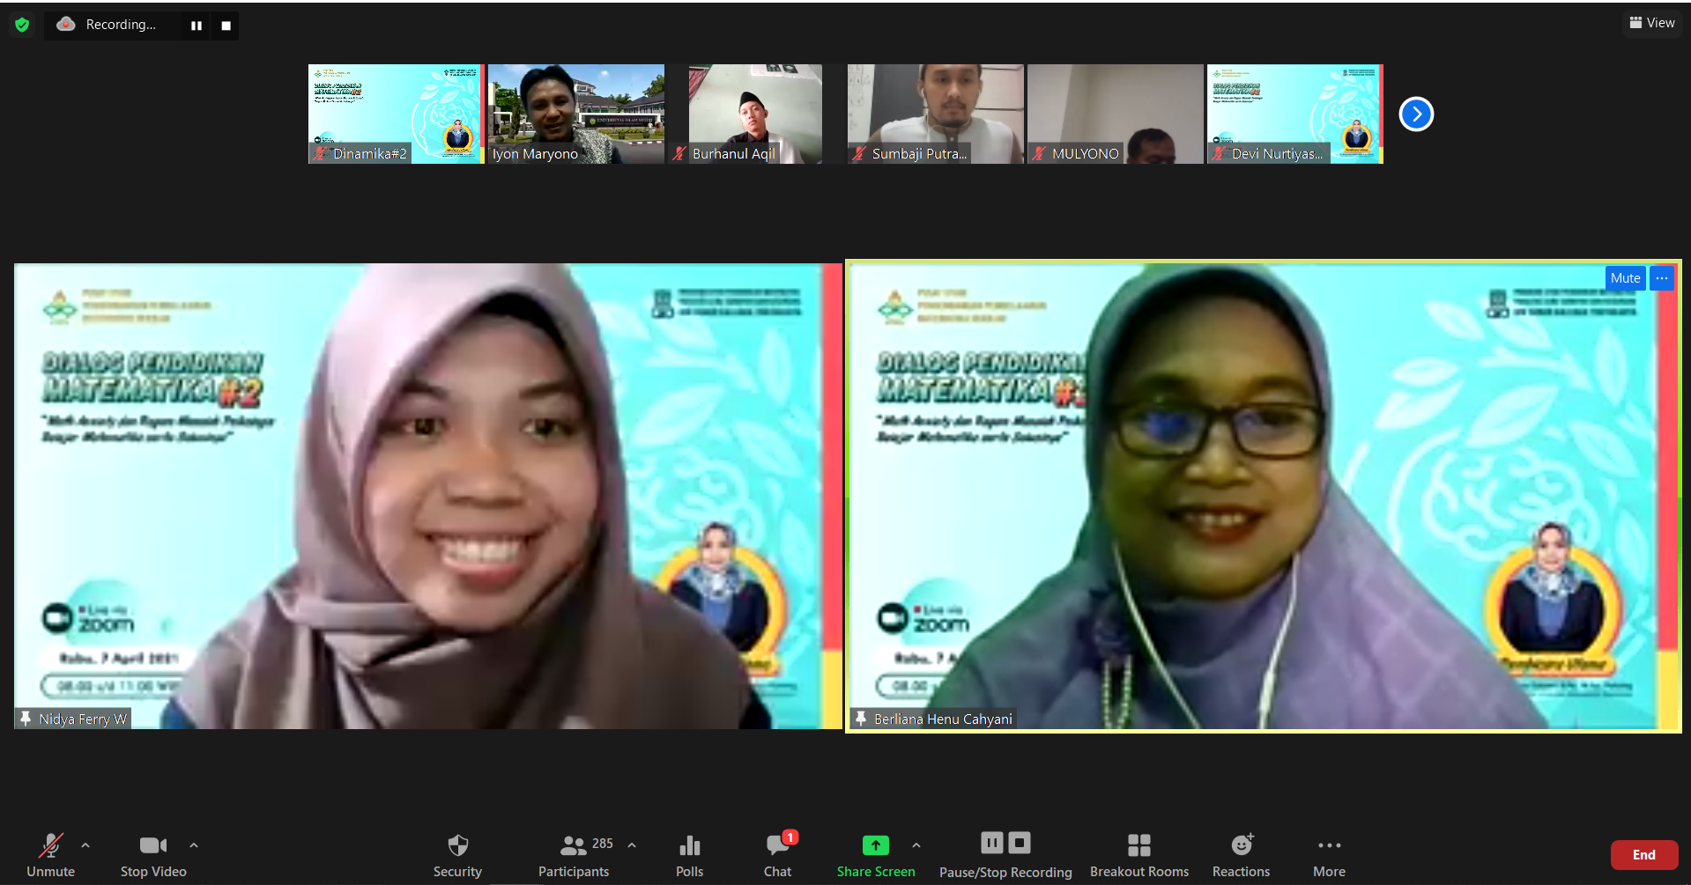Open Breakout Rooms
This screenshot has width=1691, height=885.
tap(1138, 855)
